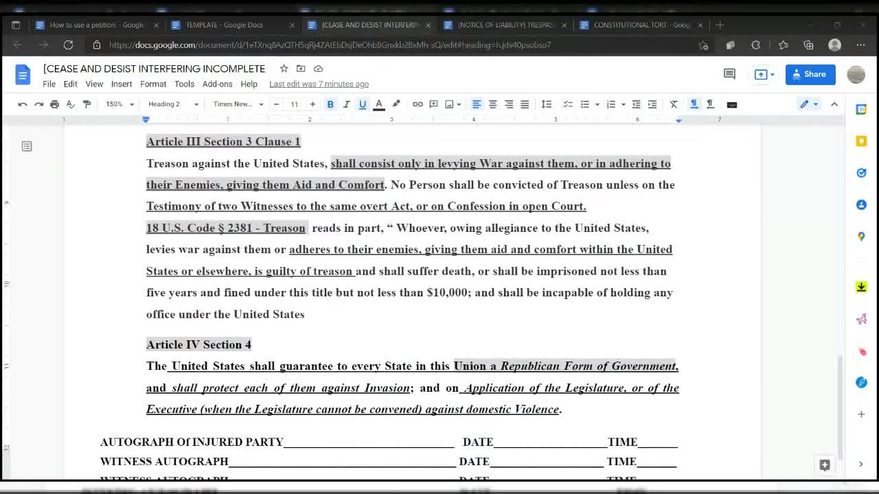Click the Share button
The image size is (879, 494).
[x=810, y=74]
